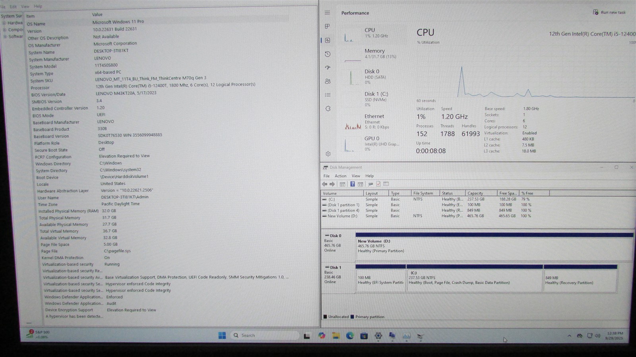Switch to Disk Management on the taskbar

pos(420,337)
